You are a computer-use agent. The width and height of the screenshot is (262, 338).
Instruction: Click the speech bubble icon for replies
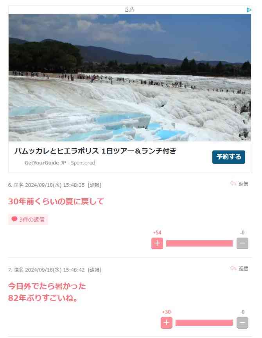coord(14,219)
